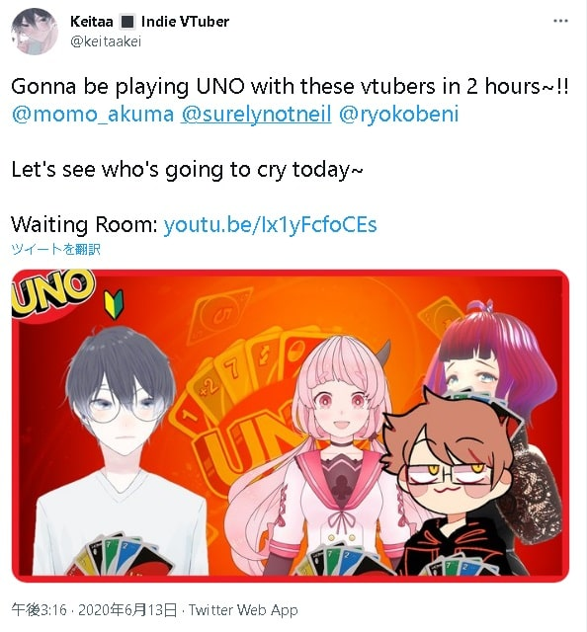
Task: Open the @surelynotneil mention
Action: pyautogui.click(x=256, y=115)
